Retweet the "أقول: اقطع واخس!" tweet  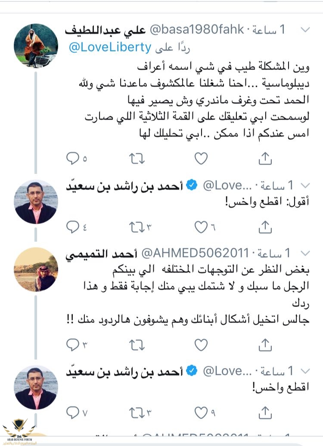tap(137, 225)
